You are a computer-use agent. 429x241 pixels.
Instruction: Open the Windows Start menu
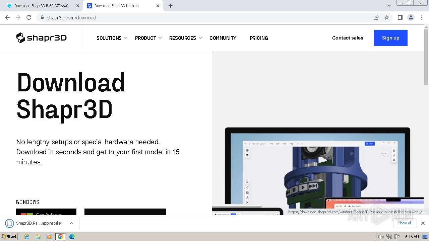click(9, 236)
